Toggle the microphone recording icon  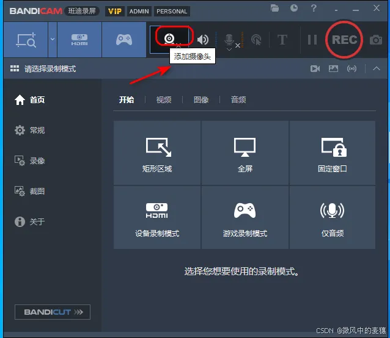[229, 39]
